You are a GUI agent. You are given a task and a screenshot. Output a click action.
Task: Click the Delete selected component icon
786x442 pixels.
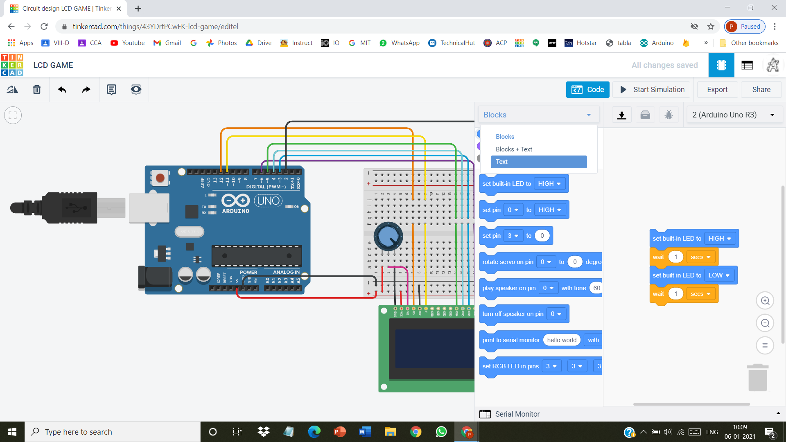click(37, 90)
